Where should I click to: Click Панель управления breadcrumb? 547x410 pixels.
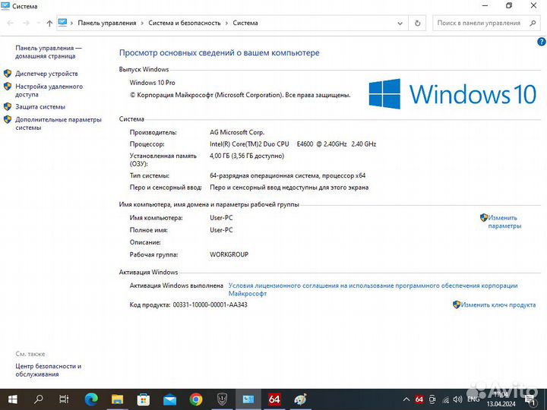(x=107, y=23)
